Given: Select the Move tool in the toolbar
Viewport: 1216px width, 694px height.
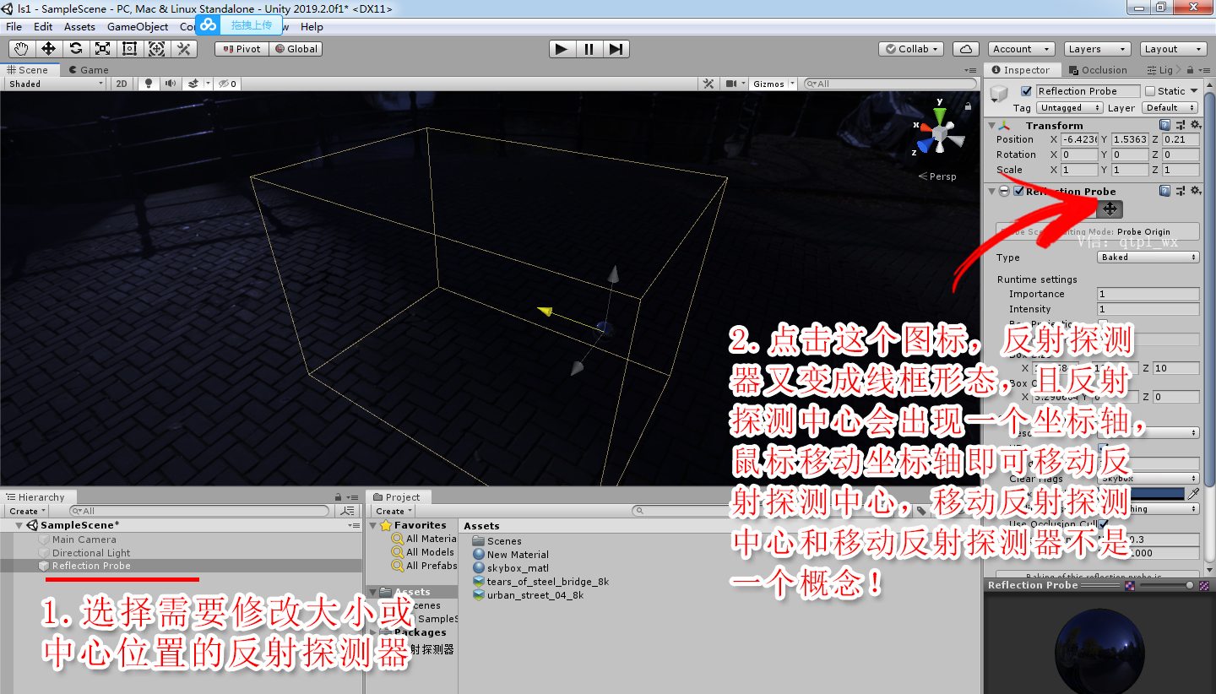Looking at the screenshot, I should [48, 49].
